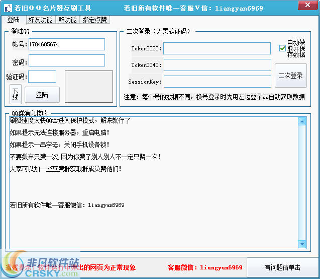320x279 pixels.
Task: Open the 群功能 tab
Action: point(67,20)
